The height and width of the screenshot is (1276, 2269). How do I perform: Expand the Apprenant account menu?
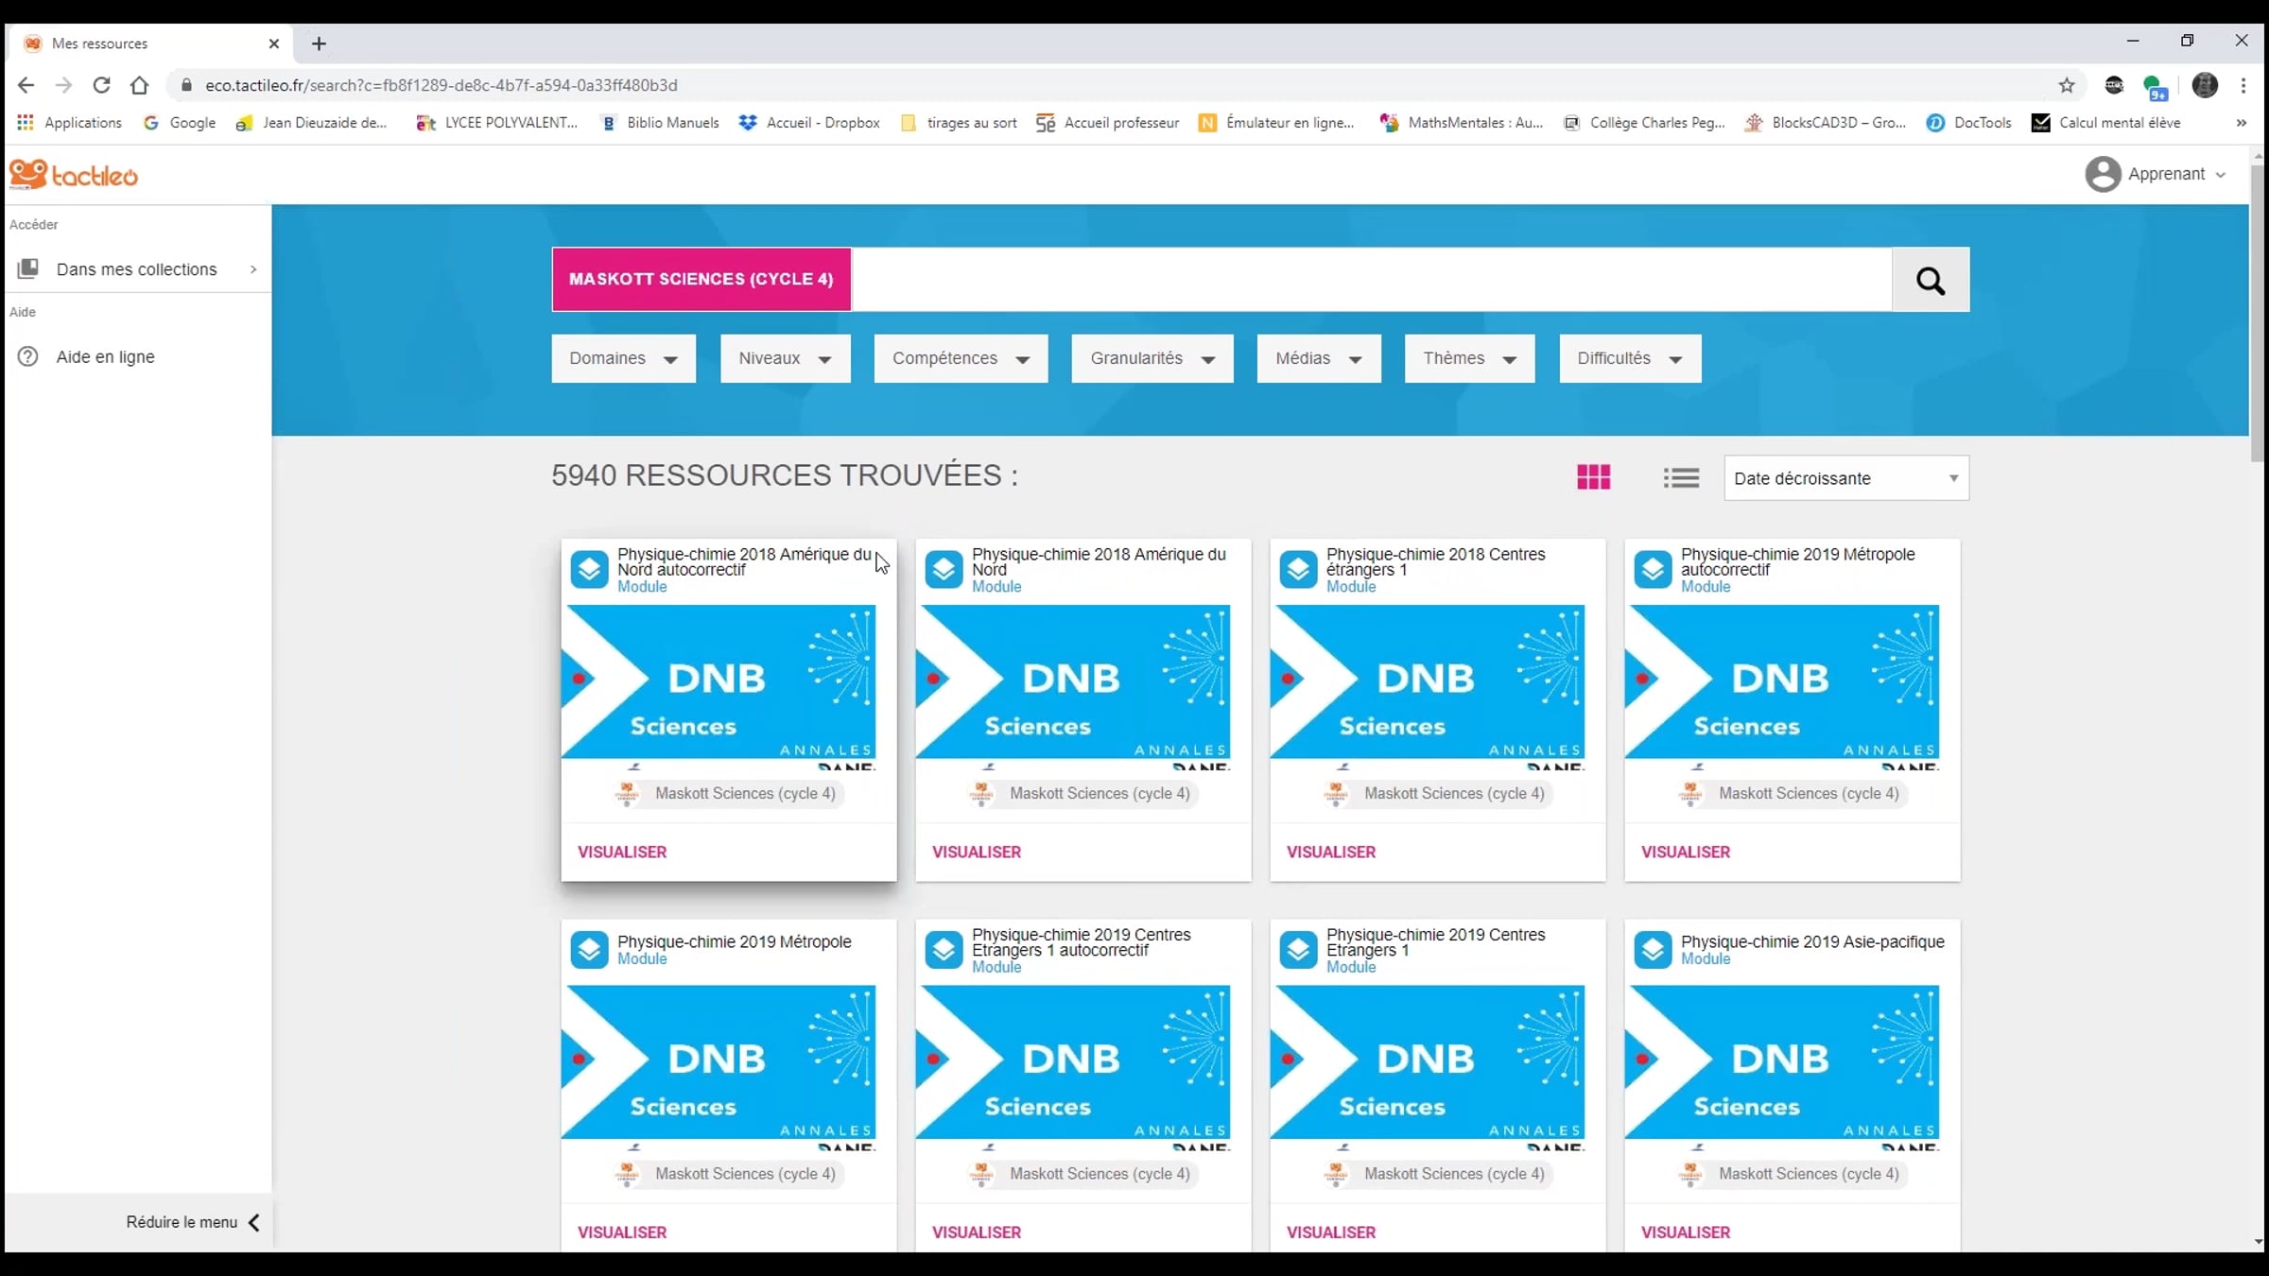tap(2221, 175)
